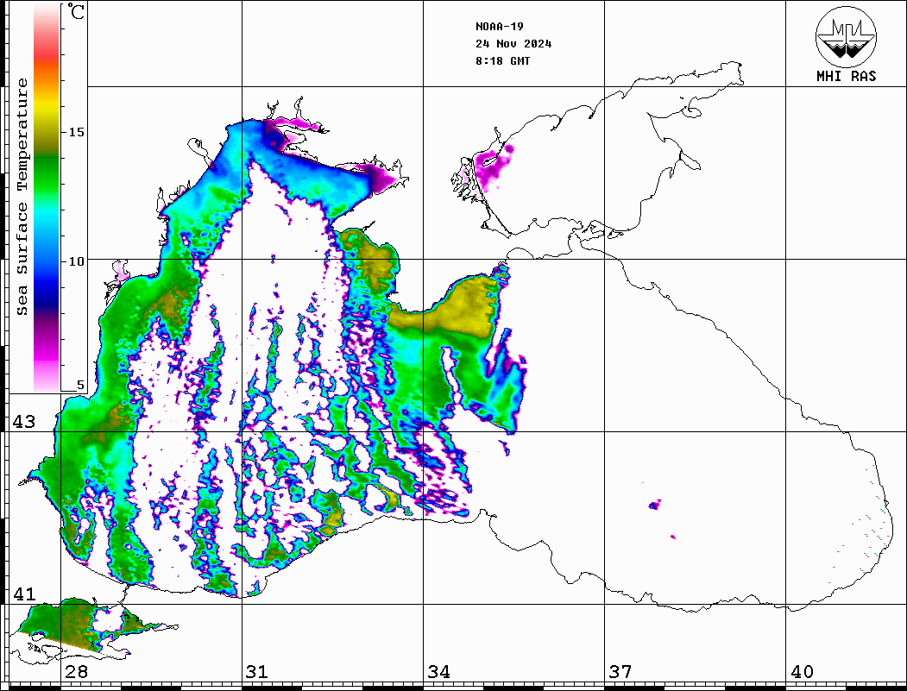This screenshot has height=691, width=907.
Task: Select the NOAA-19 satellite label
Action: [499, 27]
